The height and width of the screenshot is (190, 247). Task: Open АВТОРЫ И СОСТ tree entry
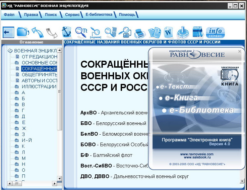39,81
